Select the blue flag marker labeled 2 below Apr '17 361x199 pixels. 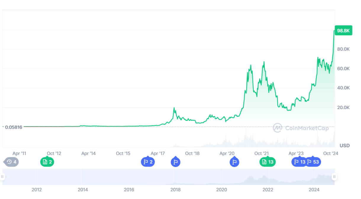148,162
